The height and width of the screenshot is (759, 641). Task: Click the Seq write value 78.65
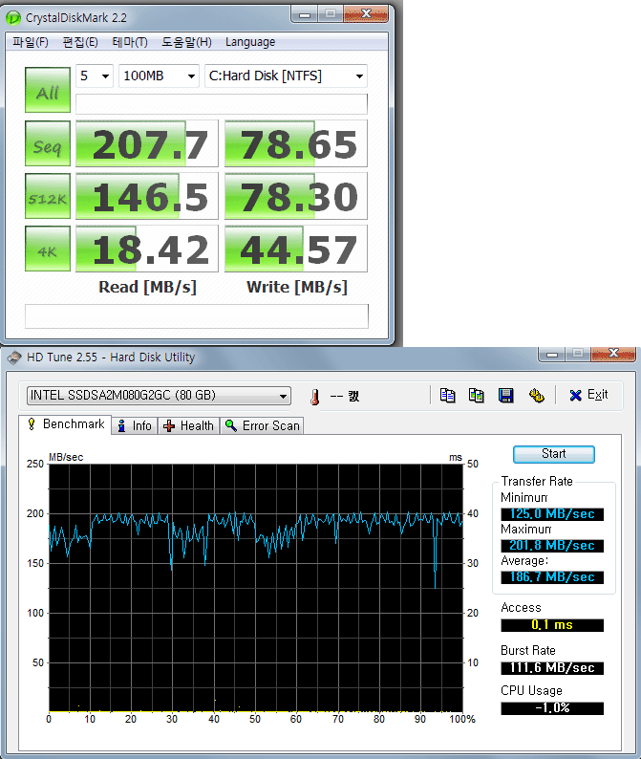tap(296, 143)
